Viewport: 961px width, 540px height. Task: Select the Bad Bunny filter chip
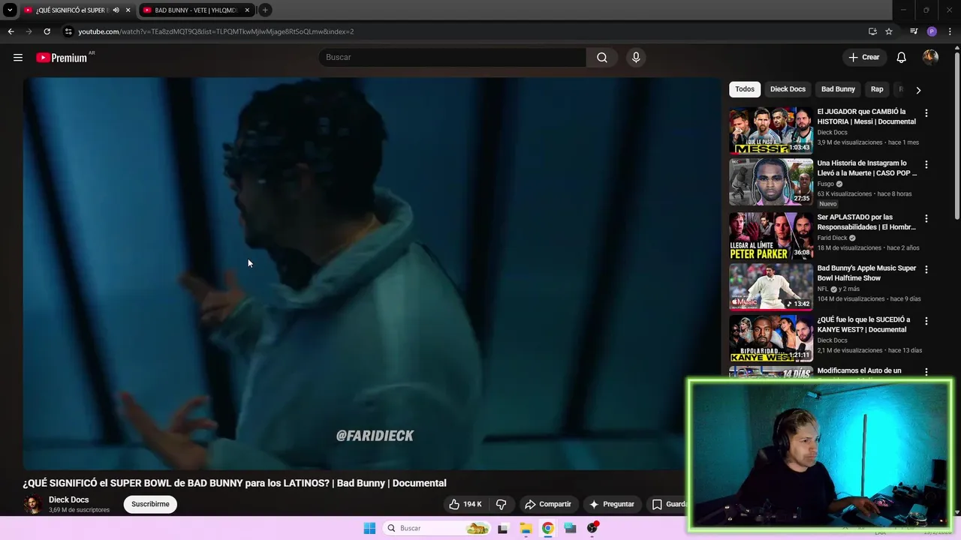tap(838, 89)
